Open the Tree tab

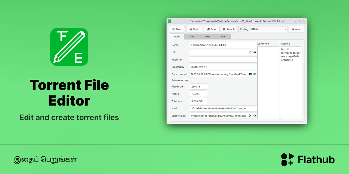click(x=207, y=37)
